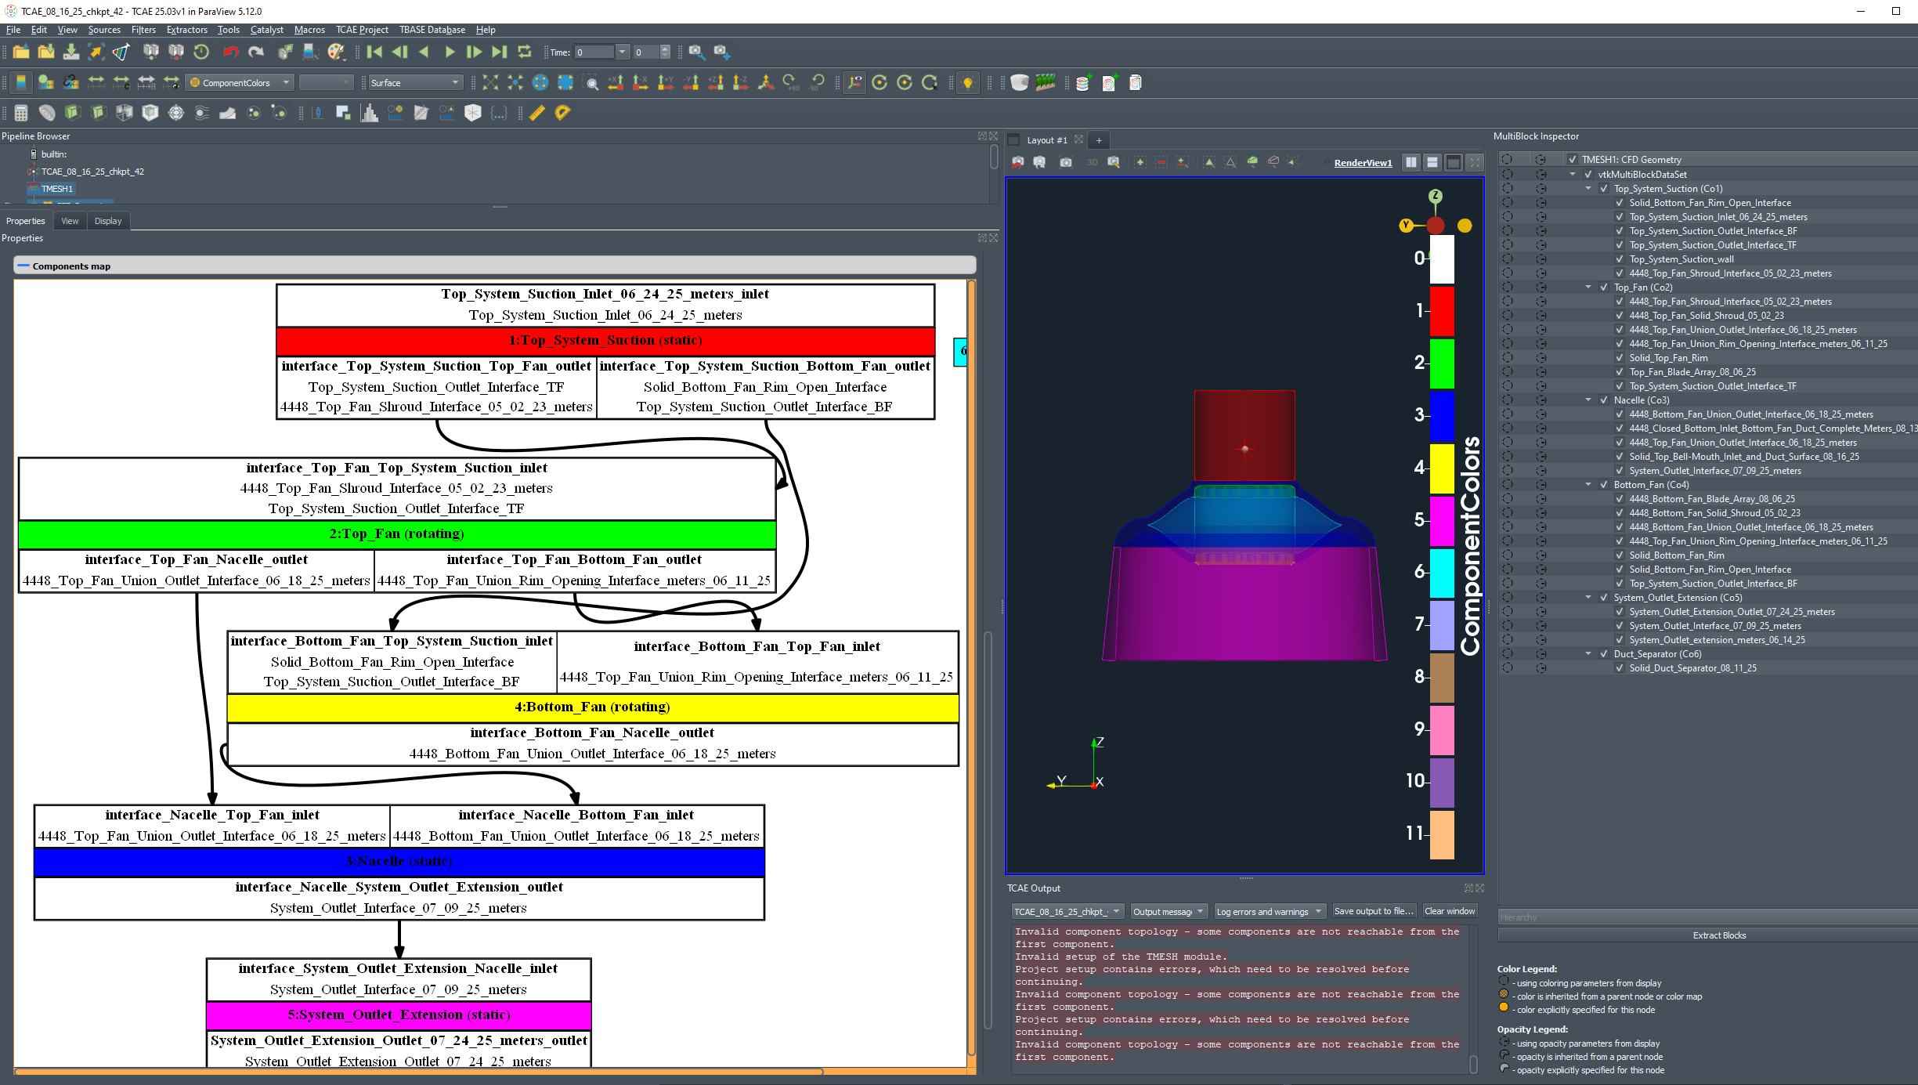Open the TCAE Project menu

click(x=362, y=30)
